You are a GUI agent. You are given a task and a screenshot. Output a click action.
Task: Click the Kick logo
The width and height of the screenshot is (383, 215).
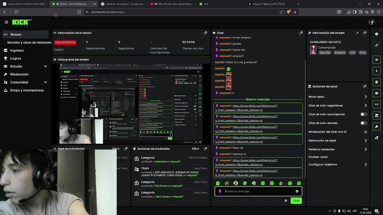coord(22,22)
